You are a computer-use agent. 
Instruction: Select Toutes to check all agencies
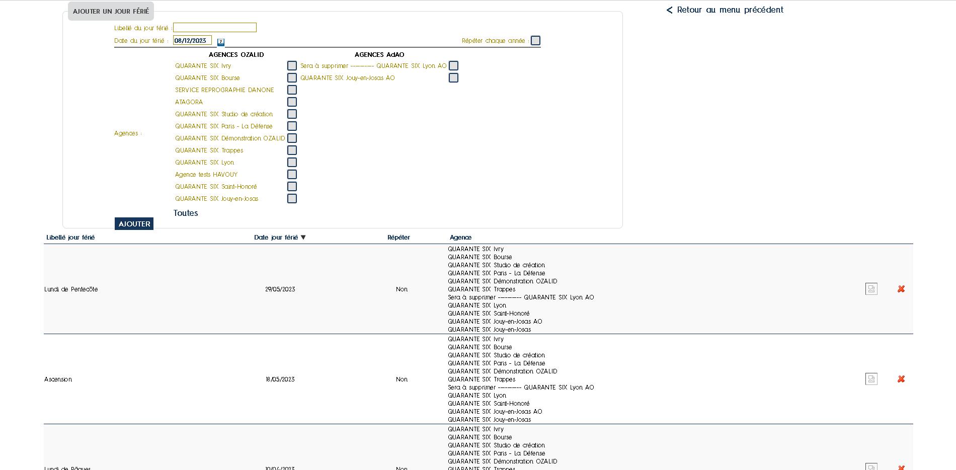[186, 213]
